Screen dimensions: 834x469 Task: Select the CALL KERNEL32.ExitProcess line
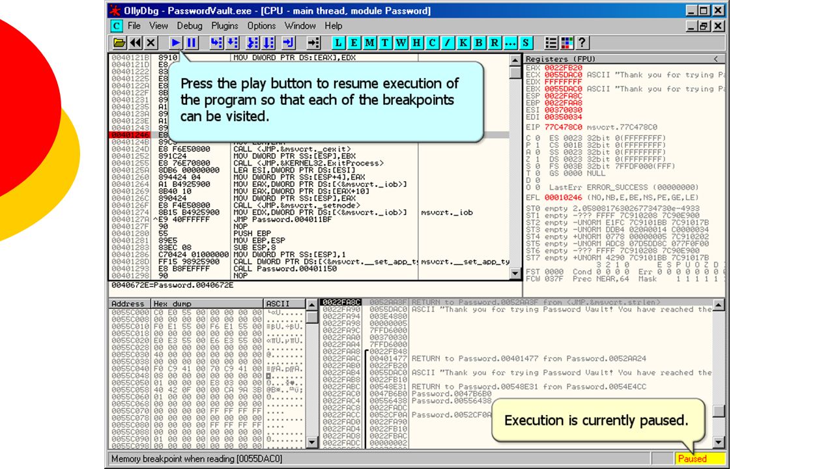coord(308,163)
